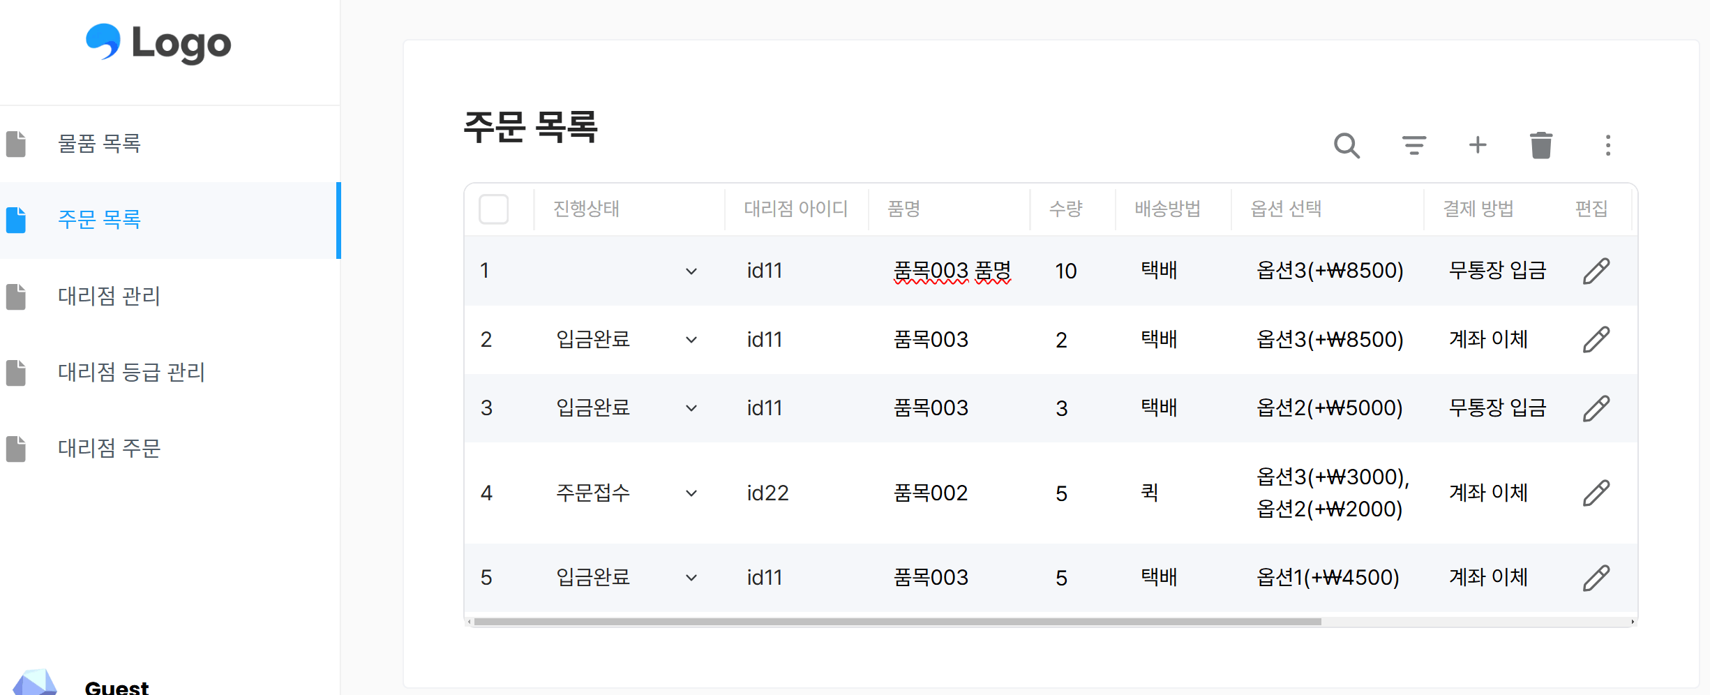Toggle the select-all checkbox in the table header
The image size is (1710, 695).
coord(494,209)
